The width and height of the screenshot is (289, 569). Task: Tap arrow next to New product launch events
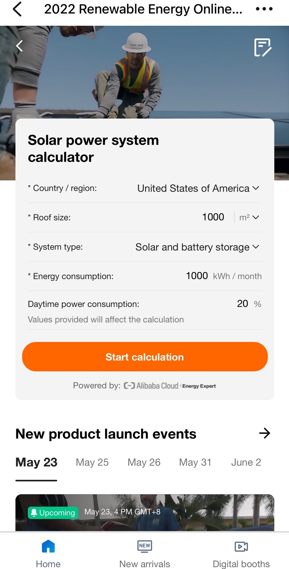coord(264,433)
